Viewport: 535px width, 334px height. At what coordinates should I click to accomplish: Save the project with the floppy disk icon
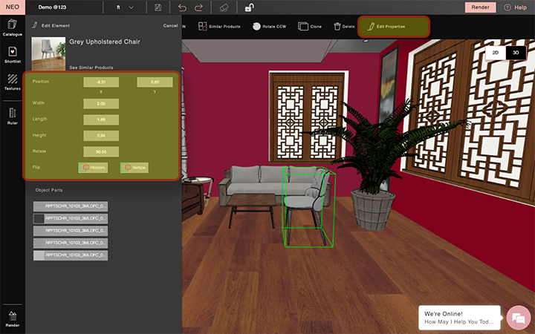coord(158,7)
